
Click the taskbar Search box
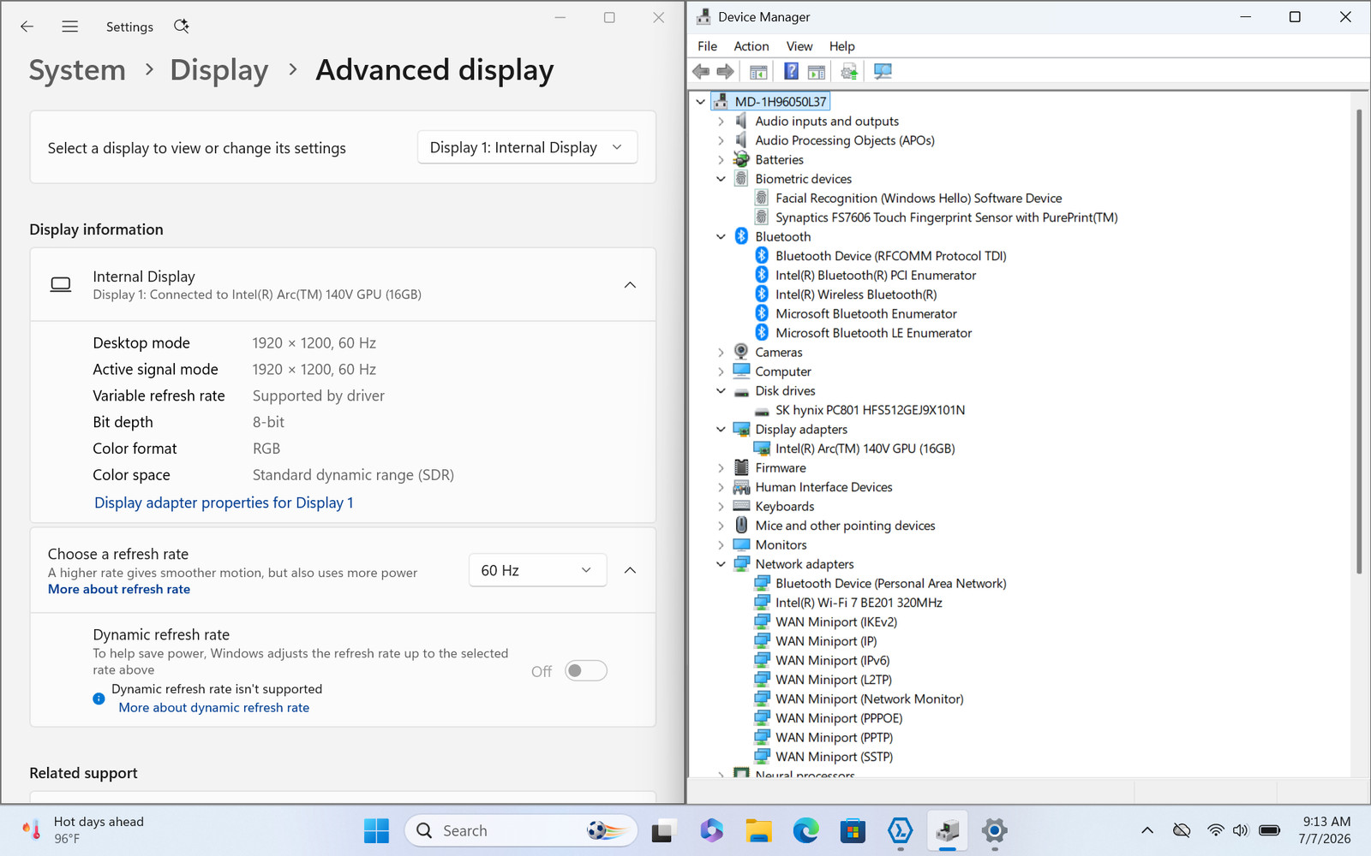click(521, 830)
